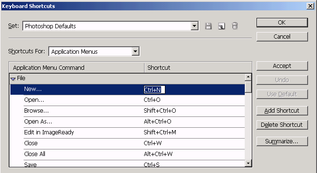The image size is (317, 173).
Task: Click the save shortcut set disk icon
Action: pyautogui.click(x=208, y=26)
